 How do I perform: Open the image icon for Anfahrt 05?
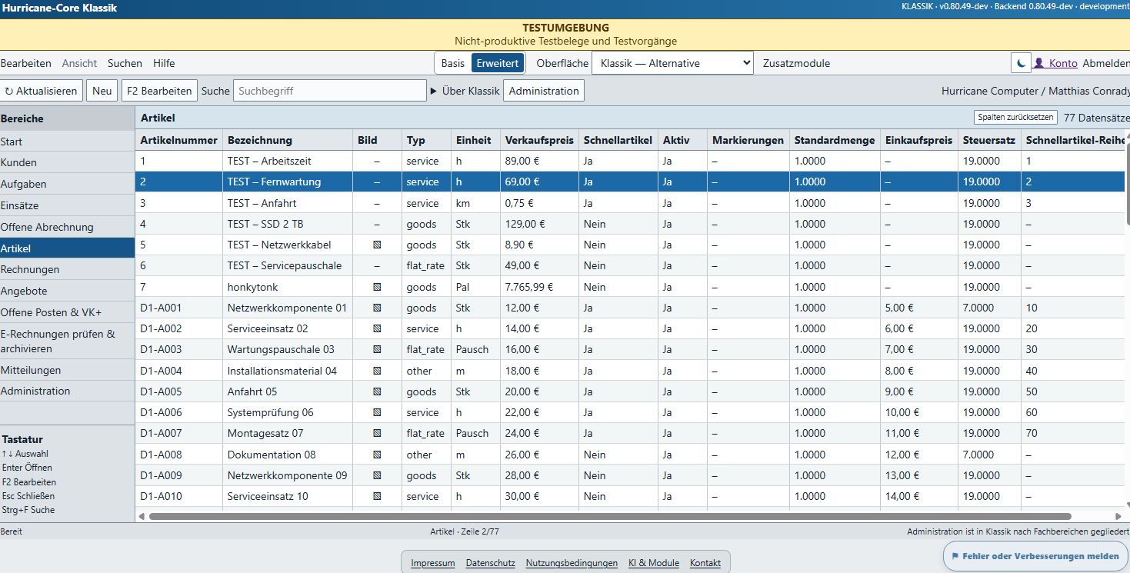click(x=377, y=391)
